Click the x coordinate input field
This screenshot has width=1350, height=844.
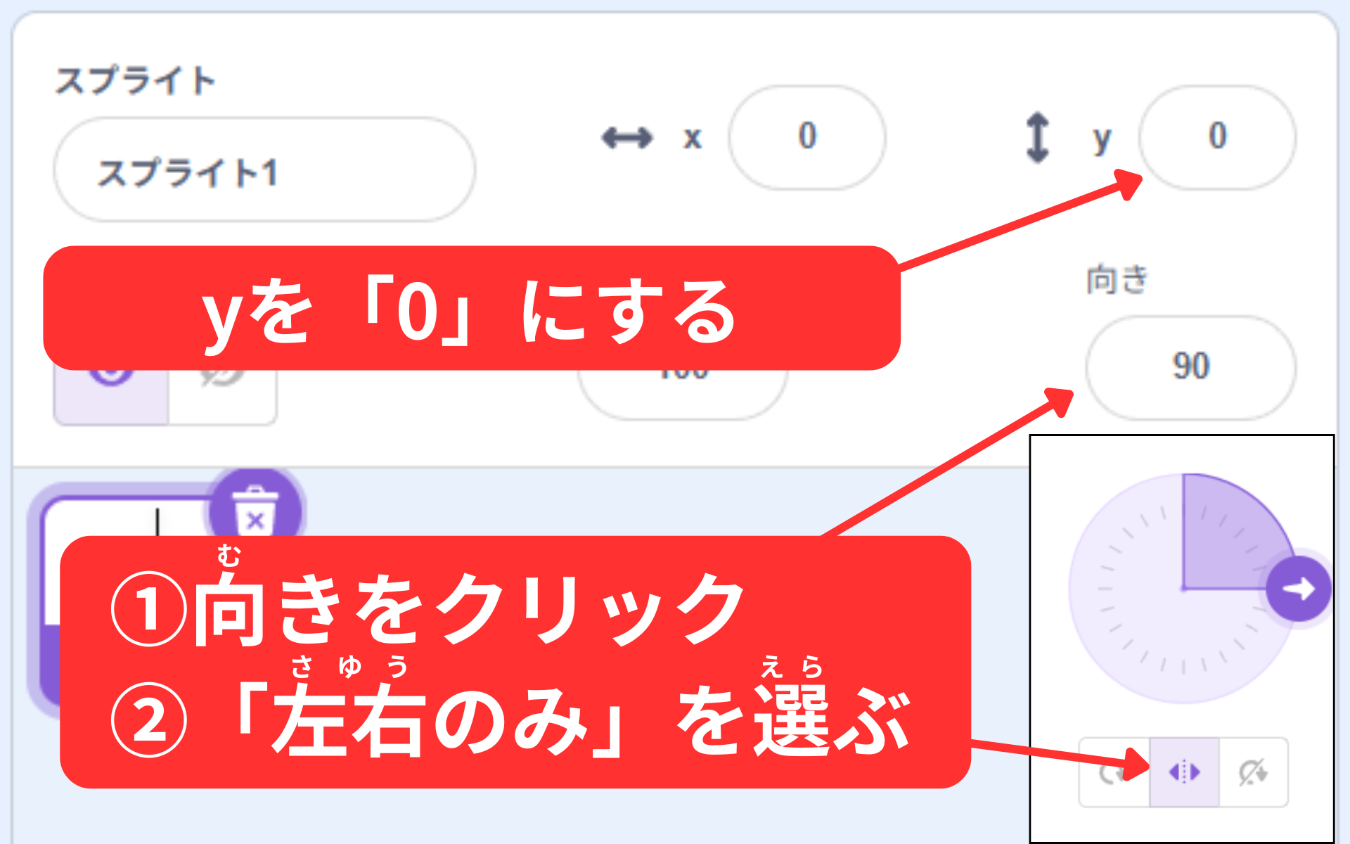[x=807, y=138]
